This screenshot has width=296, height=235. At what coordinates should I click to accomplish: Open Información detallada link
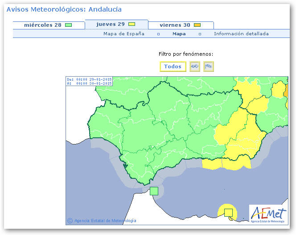[x=241, y=34]
